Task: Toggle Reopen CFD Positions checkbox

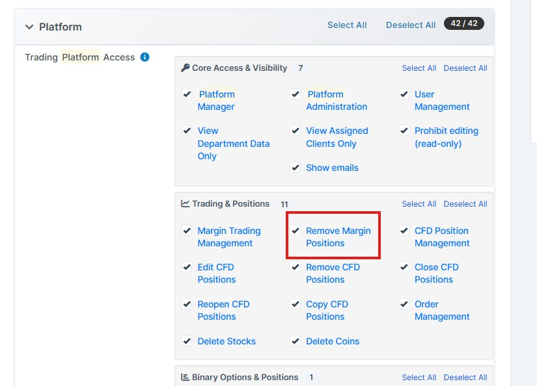Action: click(x=187, y=304)
